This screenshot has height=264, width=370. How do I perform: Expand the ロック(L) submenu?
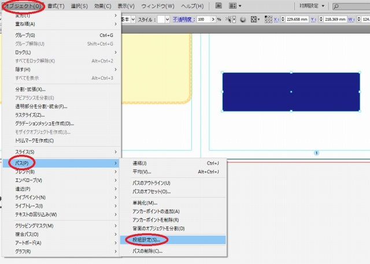(x=62, y=53)
